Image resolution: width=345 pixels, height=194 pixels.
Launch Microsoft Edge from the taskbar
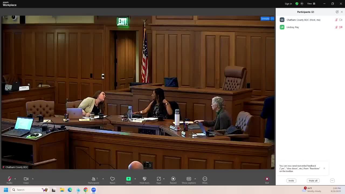(70, 190)
